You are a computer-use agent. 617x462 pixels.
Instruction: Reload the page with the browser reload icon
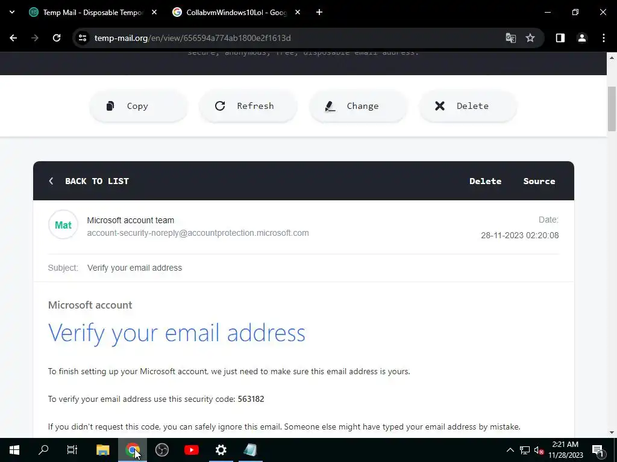click(x=57, y=38)
